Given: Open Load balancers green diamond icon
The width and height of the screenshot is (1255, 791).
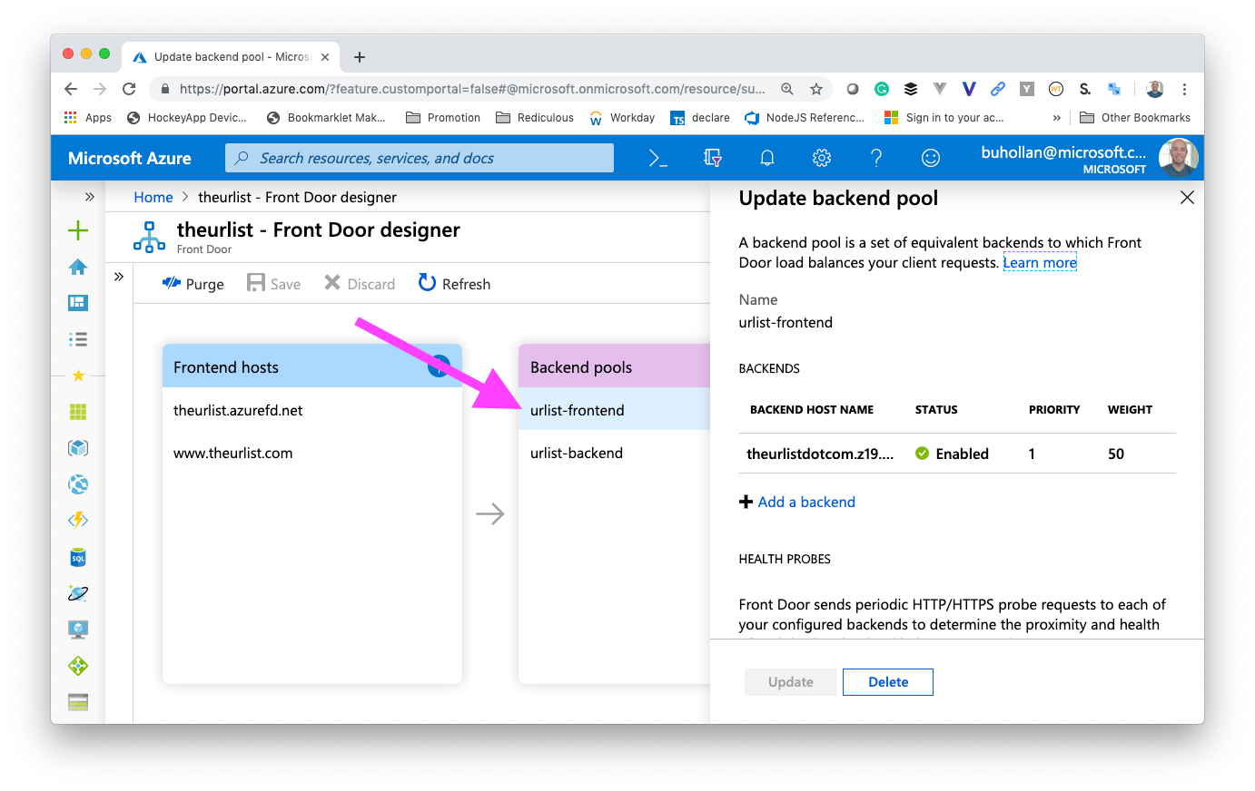Looking at the screenshot, I should (x=78, y=666).
